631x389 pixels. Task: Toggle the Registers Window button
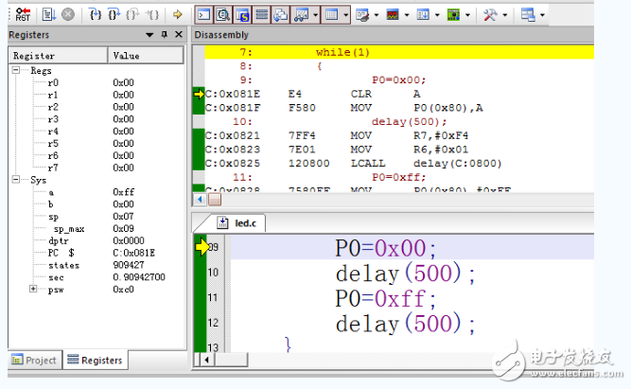pos(261,15)
